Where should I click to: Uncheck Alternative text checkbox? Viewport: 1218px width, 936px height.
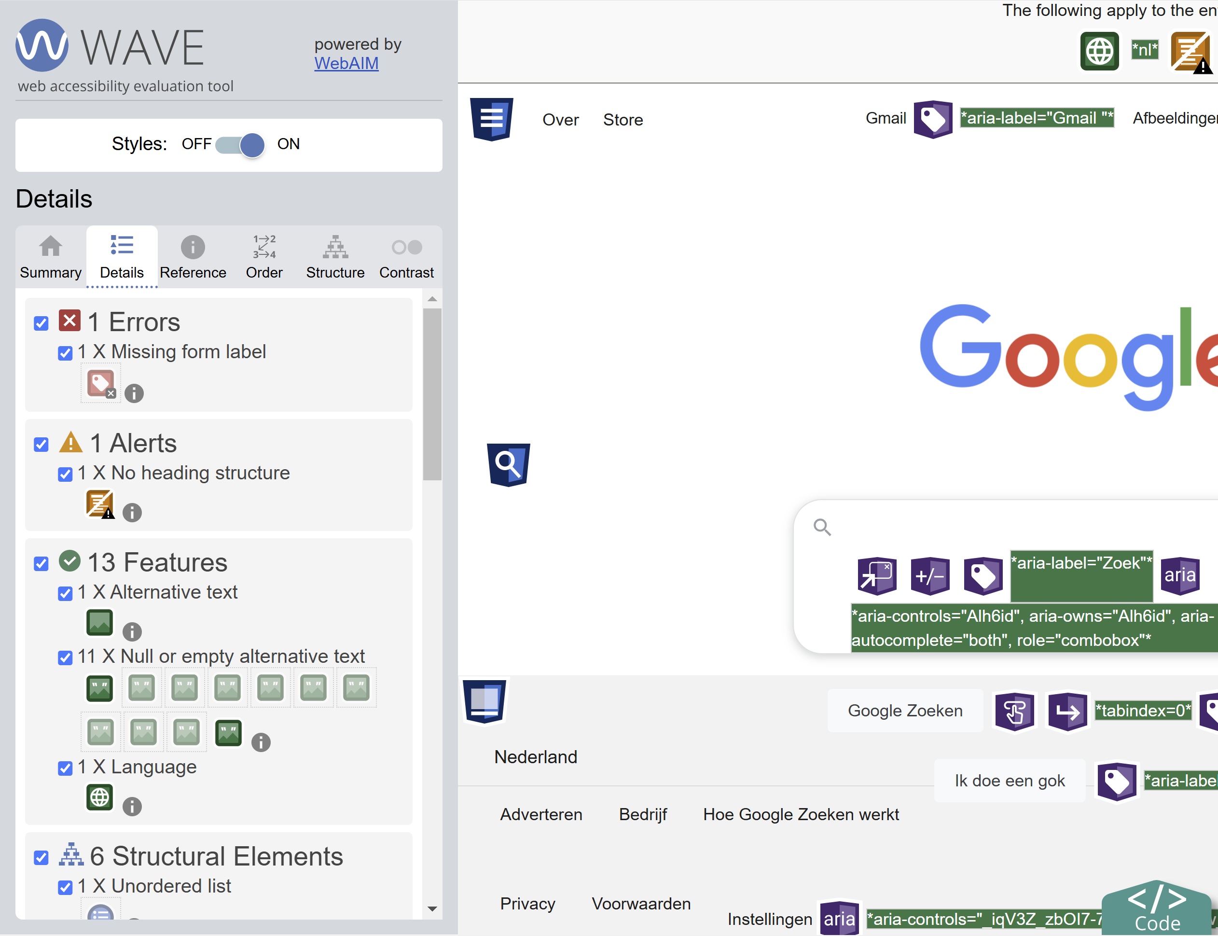(65, 593)
